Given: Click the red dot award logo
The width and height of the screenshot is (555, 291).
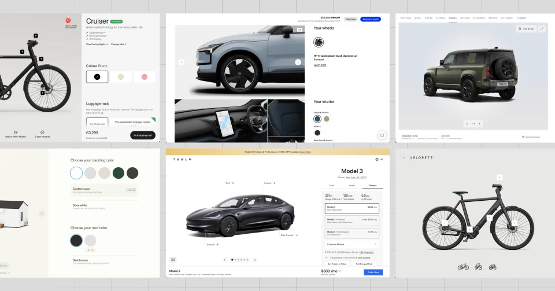Looking at the screenshot, I should 68,21.
